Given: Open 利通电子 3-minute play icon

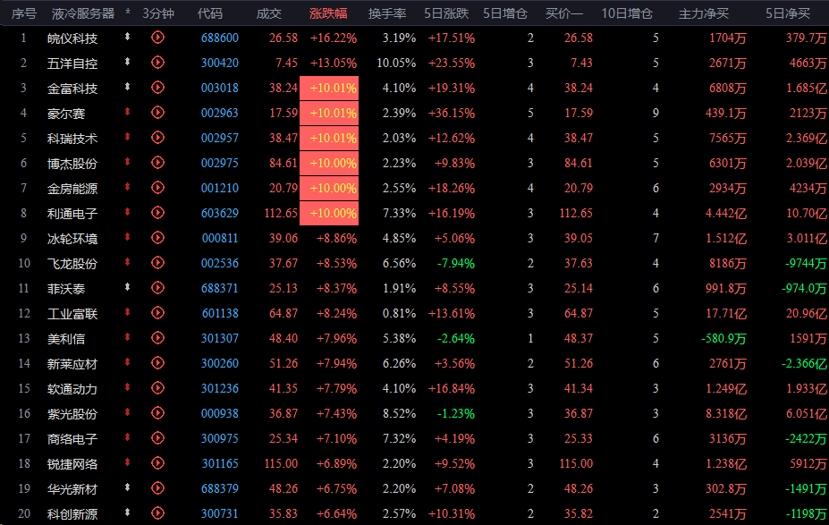Looking at the screenshot, I should click(157, 213).
